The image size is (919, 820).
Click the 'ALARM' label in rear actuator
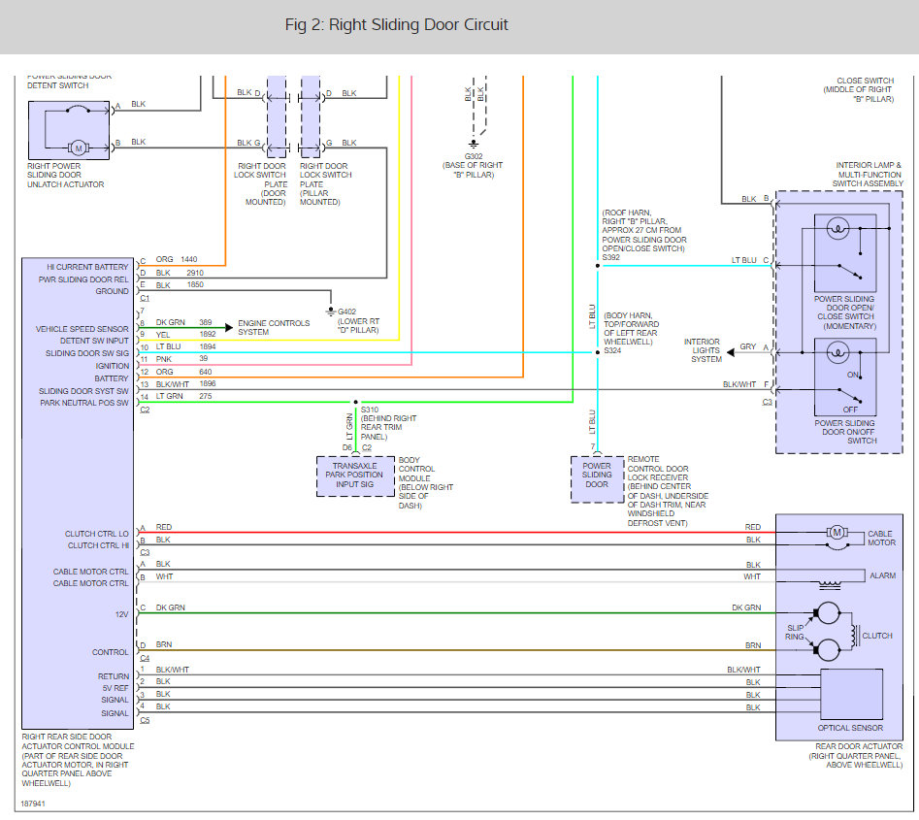tap(883, 576)
